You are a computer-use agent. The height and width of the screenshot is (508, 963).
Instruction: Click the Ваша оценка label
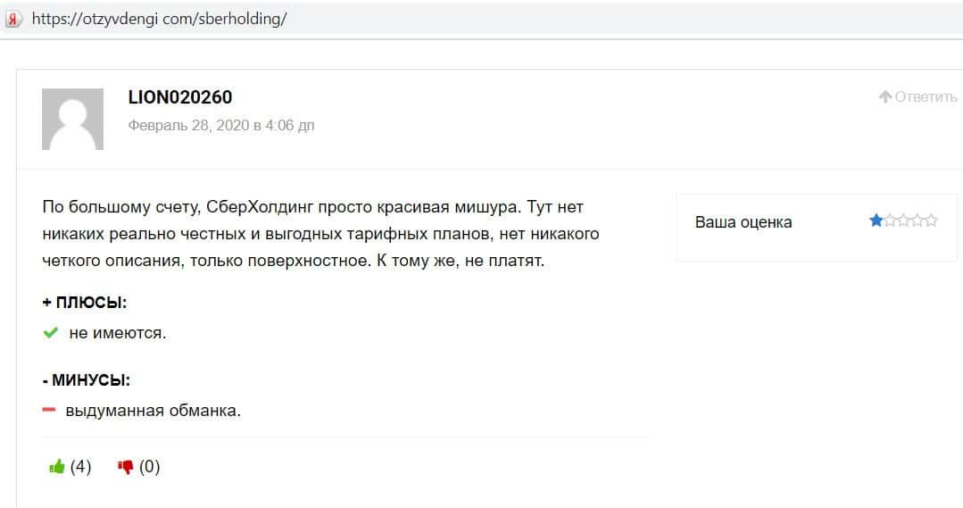(743, 222)
